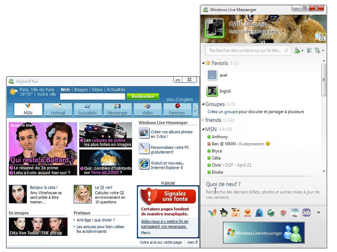Screen dimensions: 337x252
Task: Click the contact list scroll down arrow
Action: coord(324,171)
